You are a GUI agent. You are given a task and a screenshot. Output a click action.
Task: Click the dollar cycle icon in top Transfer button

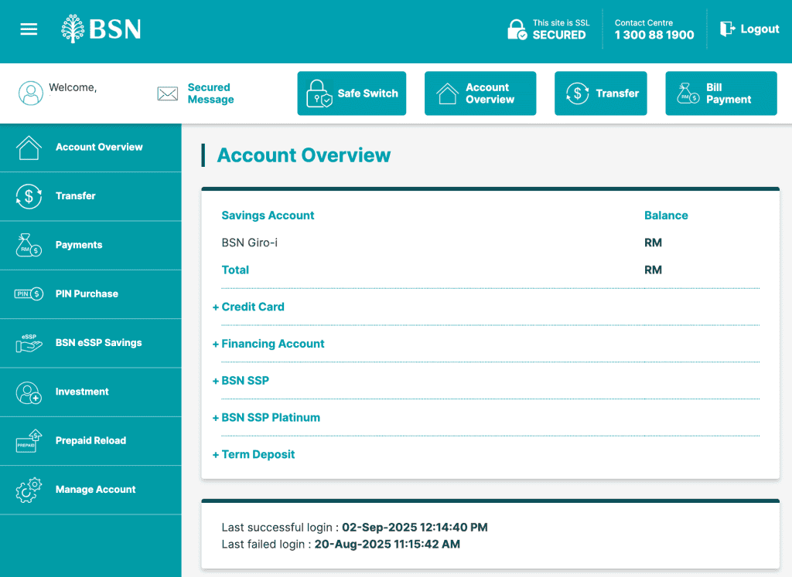click(577, 93)
